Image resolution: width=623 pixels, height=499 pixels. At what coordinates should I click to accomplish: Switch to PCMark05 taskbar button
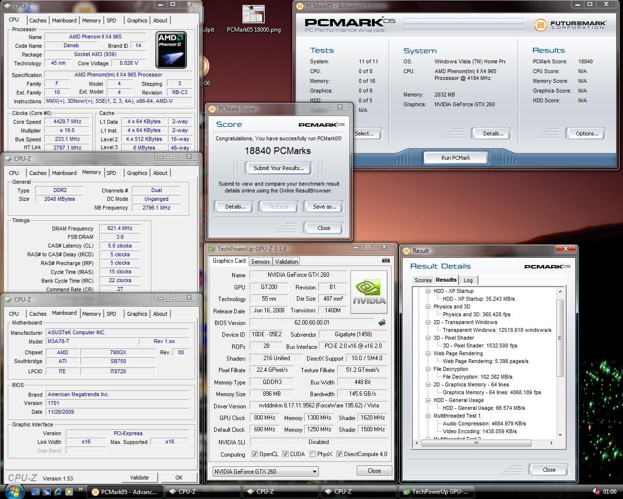(125, 492)
